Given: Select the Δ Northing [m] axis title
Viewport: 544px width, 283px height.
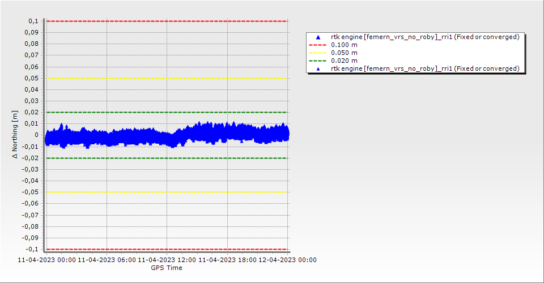Looking at the screenshot, I should pos(16,135).
